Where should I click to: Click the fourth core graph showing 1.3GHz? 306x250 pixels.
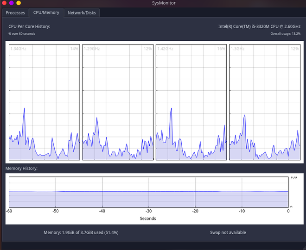coord(265,102)
